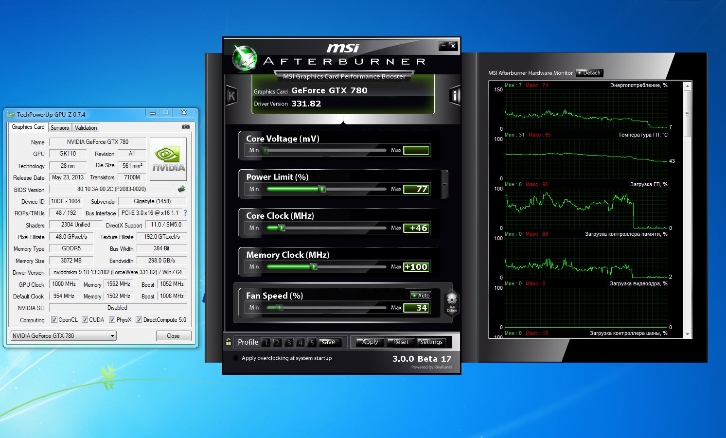Screen dimensions: 726x438
Task: Minimize the MSI Afterburner window
Action: point(443,46)
